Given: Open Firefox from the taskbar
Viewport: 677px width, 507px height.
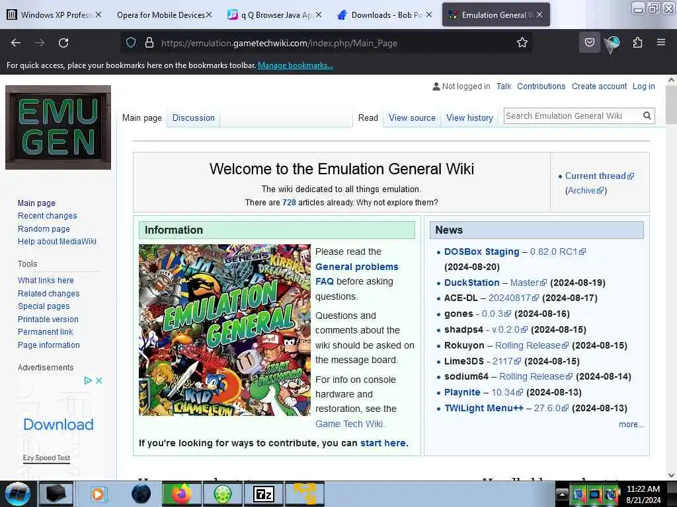Looking at the screenshot, I should click(181, 494).
